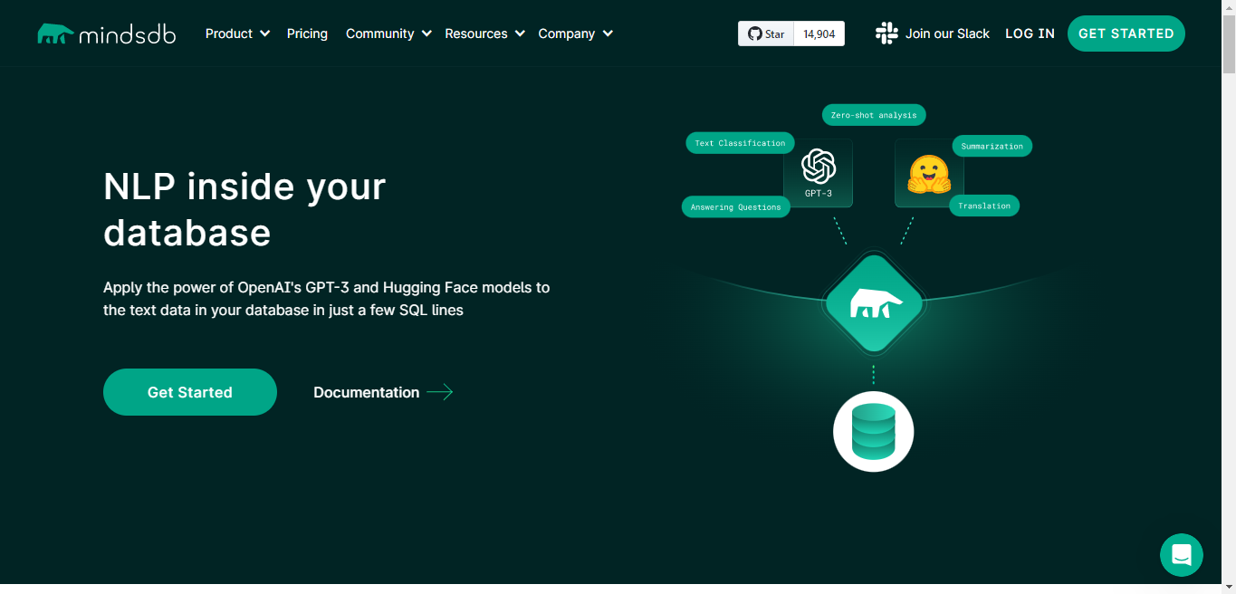Image resolution: width=1236 pixels, height=594 pixels.
Task: Open the Join our Slack link
Action: coord(947,34)
